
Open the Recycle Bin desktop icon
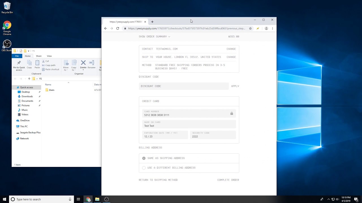pyautogui.click(x=7, y=8)
